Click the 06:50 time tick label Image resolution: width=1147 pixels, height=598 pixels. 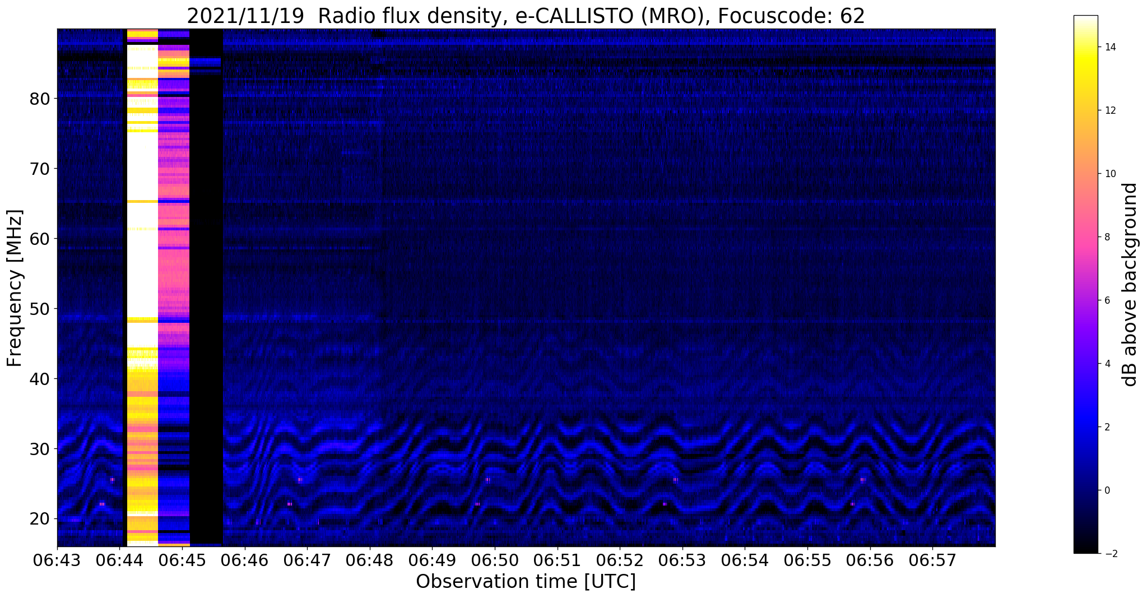click(495, 559)
